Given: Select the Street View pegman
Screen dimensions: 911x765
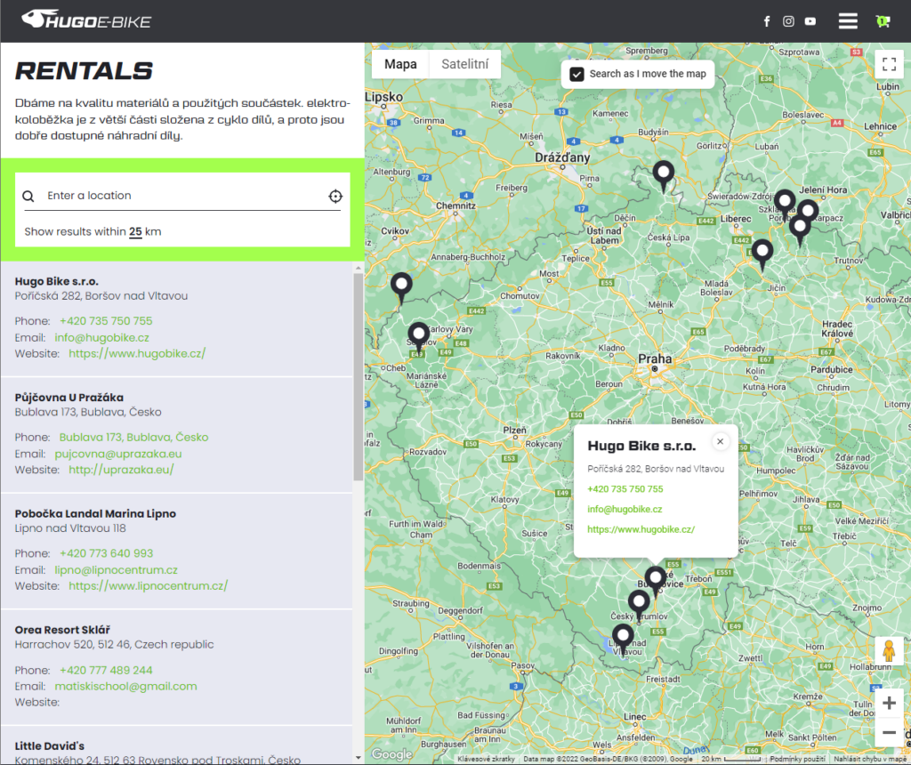Looking at the screenshot, I should click(889, 650).
